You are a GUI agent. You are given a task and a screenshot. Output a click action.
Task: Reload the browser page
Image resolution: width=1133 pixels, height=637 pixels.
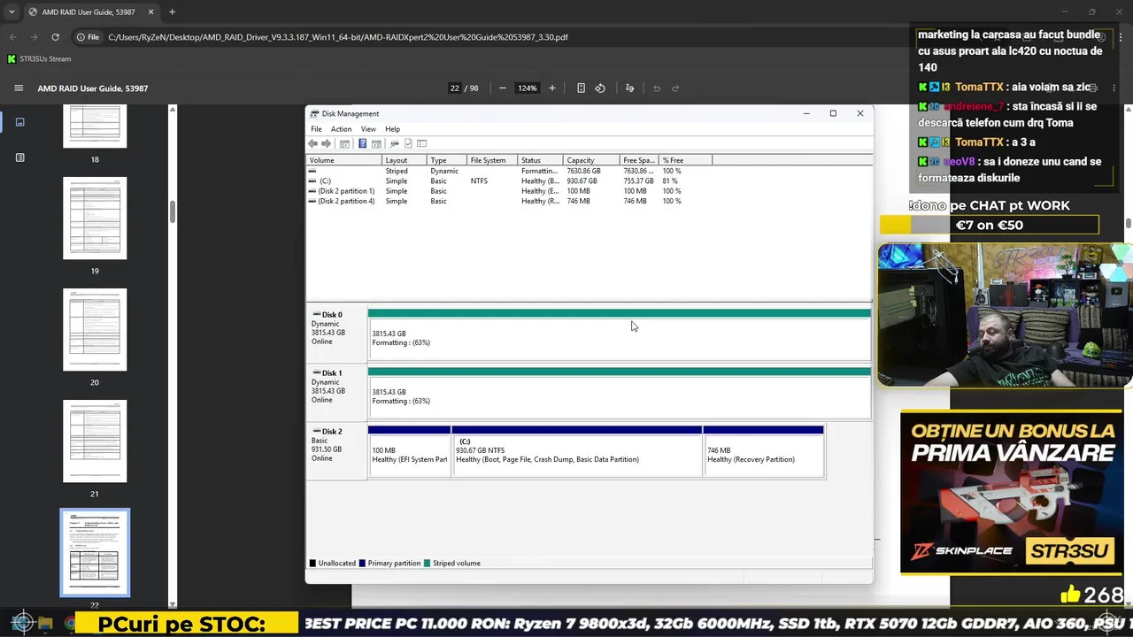click(x=55, y=37)
